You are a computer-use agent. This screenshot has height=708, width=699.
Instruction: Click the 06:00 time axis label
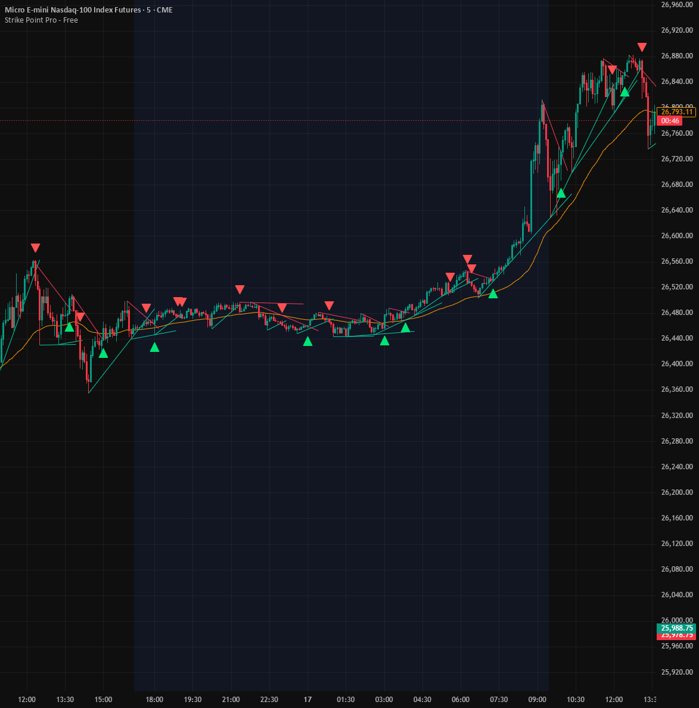pyautogui.click(x=461, y=700)
